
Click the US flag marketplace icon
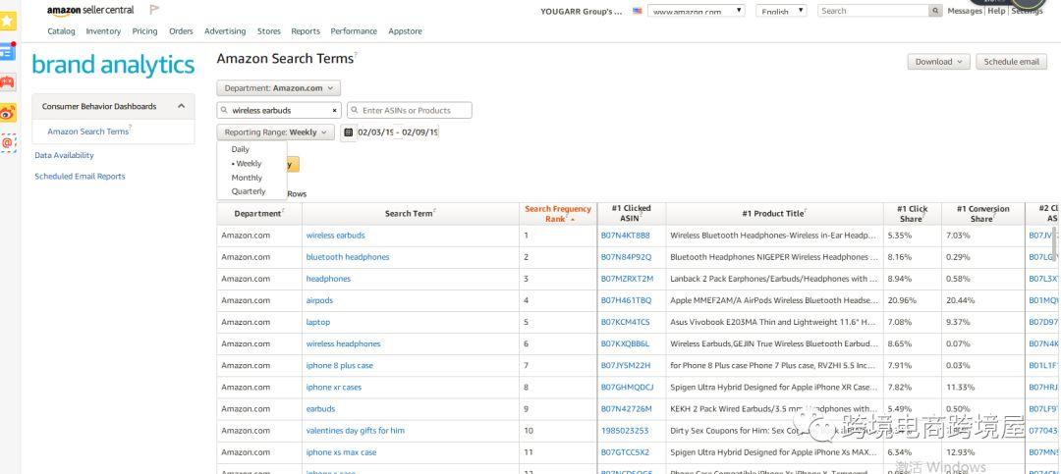pyautogui.click(x=637, y=11)
